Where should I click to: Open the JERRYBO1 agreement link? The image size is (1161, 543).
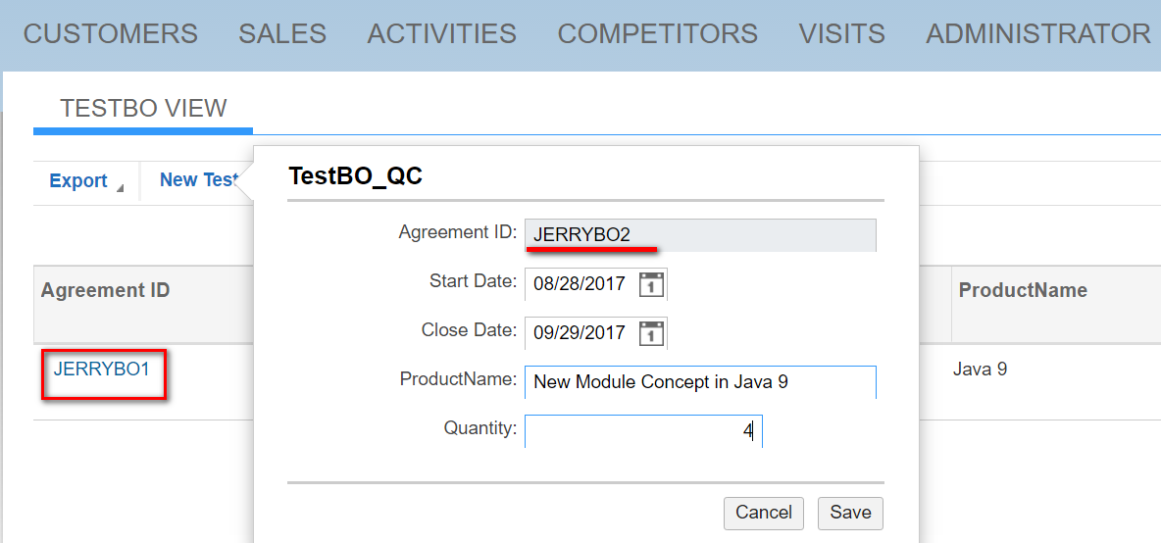coord(101,370)
